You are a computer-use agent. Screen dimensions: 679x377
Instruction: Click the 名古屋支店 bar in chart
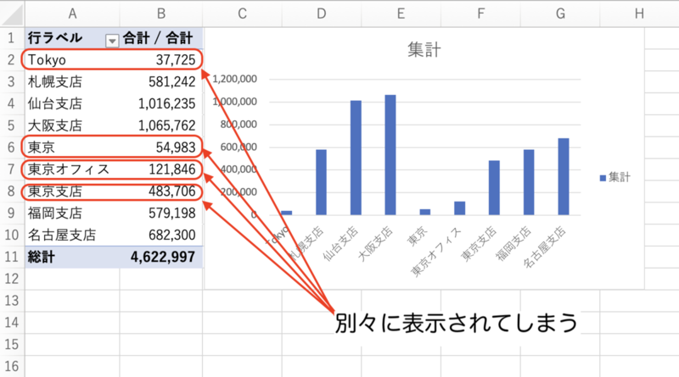click(x=564, y=176)
